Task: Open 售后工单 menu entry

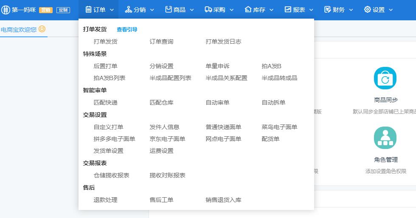Action: tap(161, 200)
